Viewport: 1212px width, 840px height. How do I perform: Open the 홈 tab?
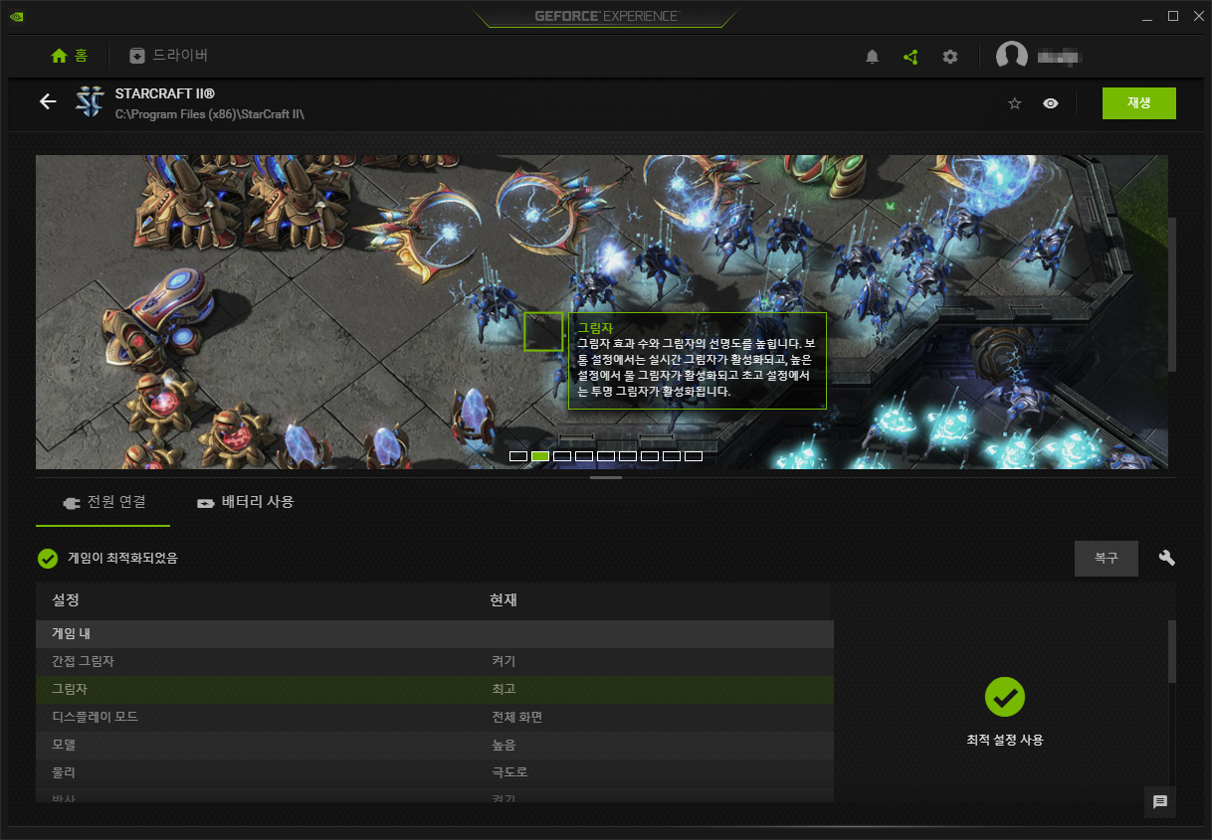(x=70, y=56)
